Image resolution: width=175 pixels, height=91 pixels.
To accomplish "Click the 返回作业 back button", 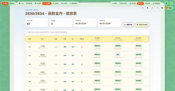I will (x=128, y=25).
